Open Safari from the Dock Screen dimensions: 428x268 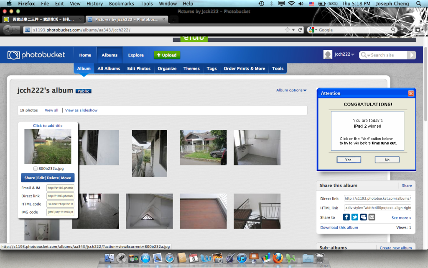[170, 258]
